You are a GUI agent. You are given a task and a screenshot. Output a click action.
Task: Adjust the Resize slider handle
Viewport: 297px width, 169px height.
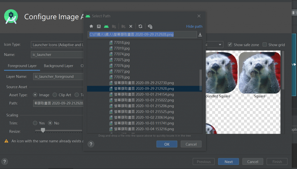(x=43, y=130)
